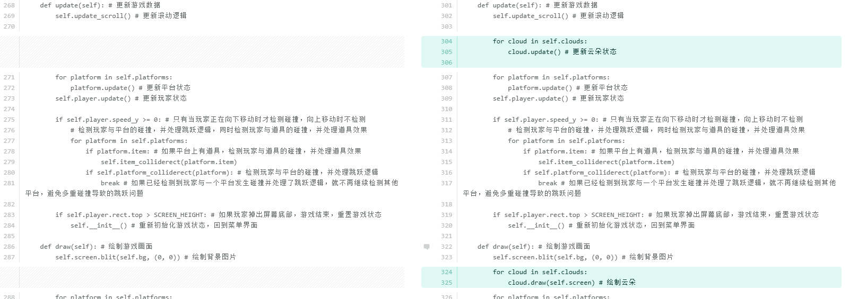Click the comment icon beside line 322
Viewport: 849px width, 299px height.
pyautogui.click(x=427, y=247)
